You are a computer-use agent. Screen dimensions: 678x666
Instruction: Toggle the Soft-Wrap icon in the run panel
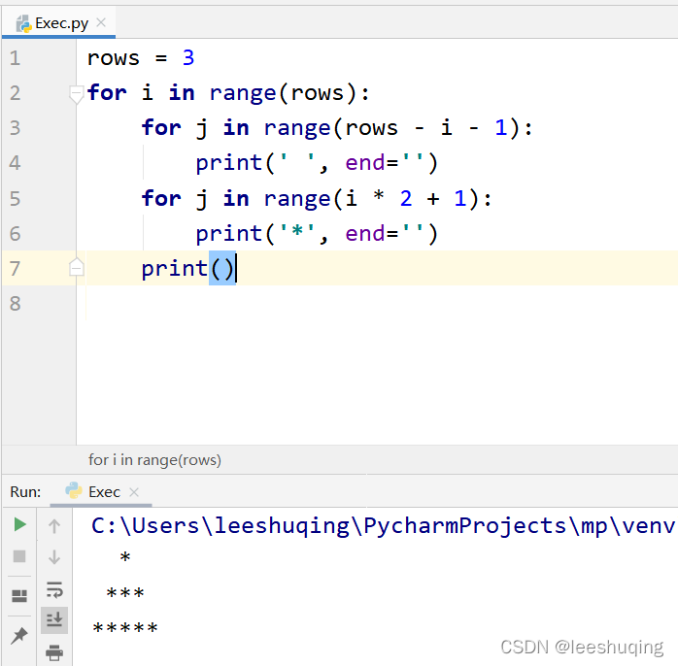click(54, 589)
